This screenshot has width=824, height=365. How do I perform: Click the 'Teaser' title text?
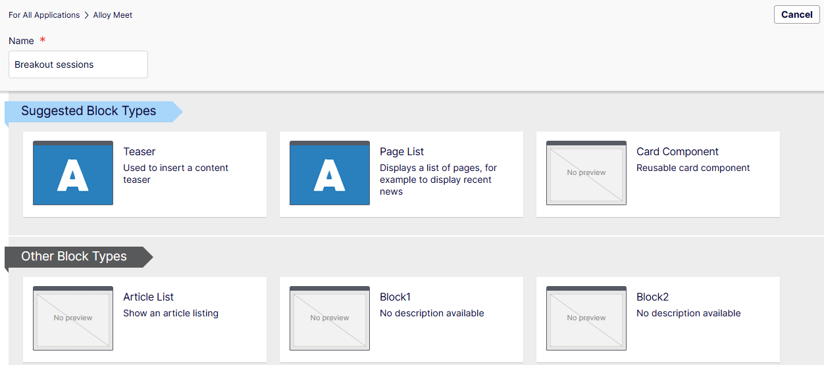[140, 151]
